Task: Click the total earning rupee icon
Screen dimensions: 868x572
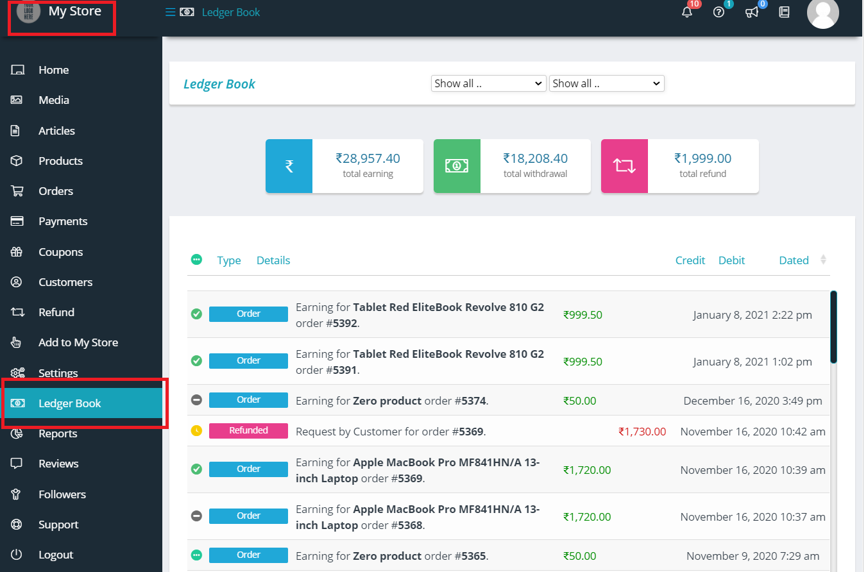Action: tap(289, 166)
